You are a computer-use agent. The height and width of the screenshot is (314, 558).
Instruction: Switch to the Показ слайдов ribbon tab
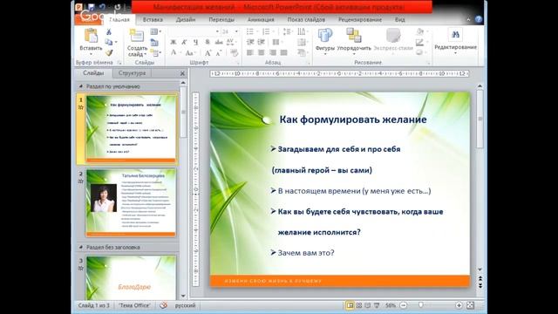tap(306, 19)
